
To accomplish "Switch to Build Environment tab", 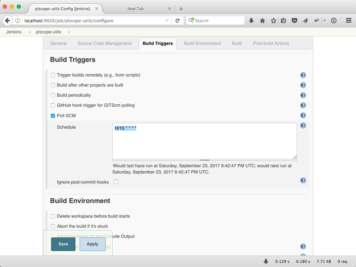I will [x=202, y=43].
